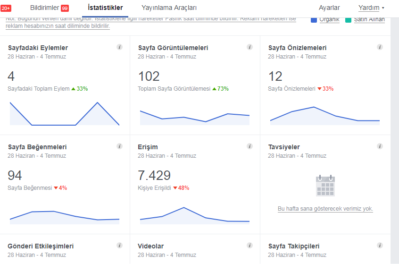Click the red 33% decrease indicator
Viewport: 399px width, 264px height.
click(x=325, y=89)
